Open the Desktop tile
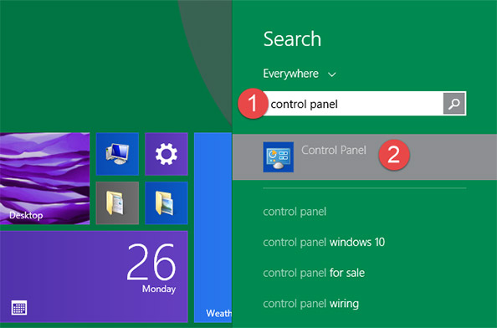Image resolution: width=497 pixels, height=328 pixels. tap(44, 178)
